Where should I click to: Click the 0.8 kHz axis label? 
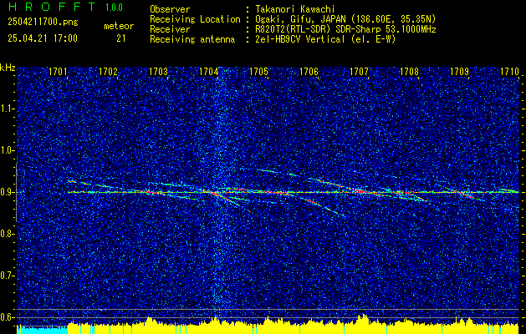pyautogui.click(x=7, y=234)
